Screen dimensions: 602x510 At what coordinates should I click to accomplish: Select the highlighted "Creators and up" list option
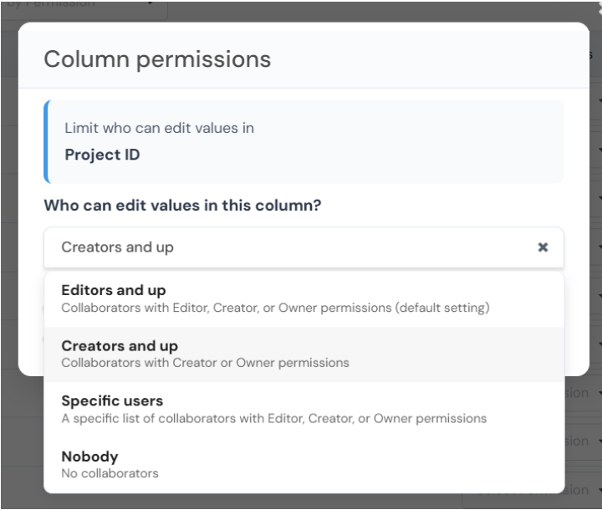coord(120,346)
